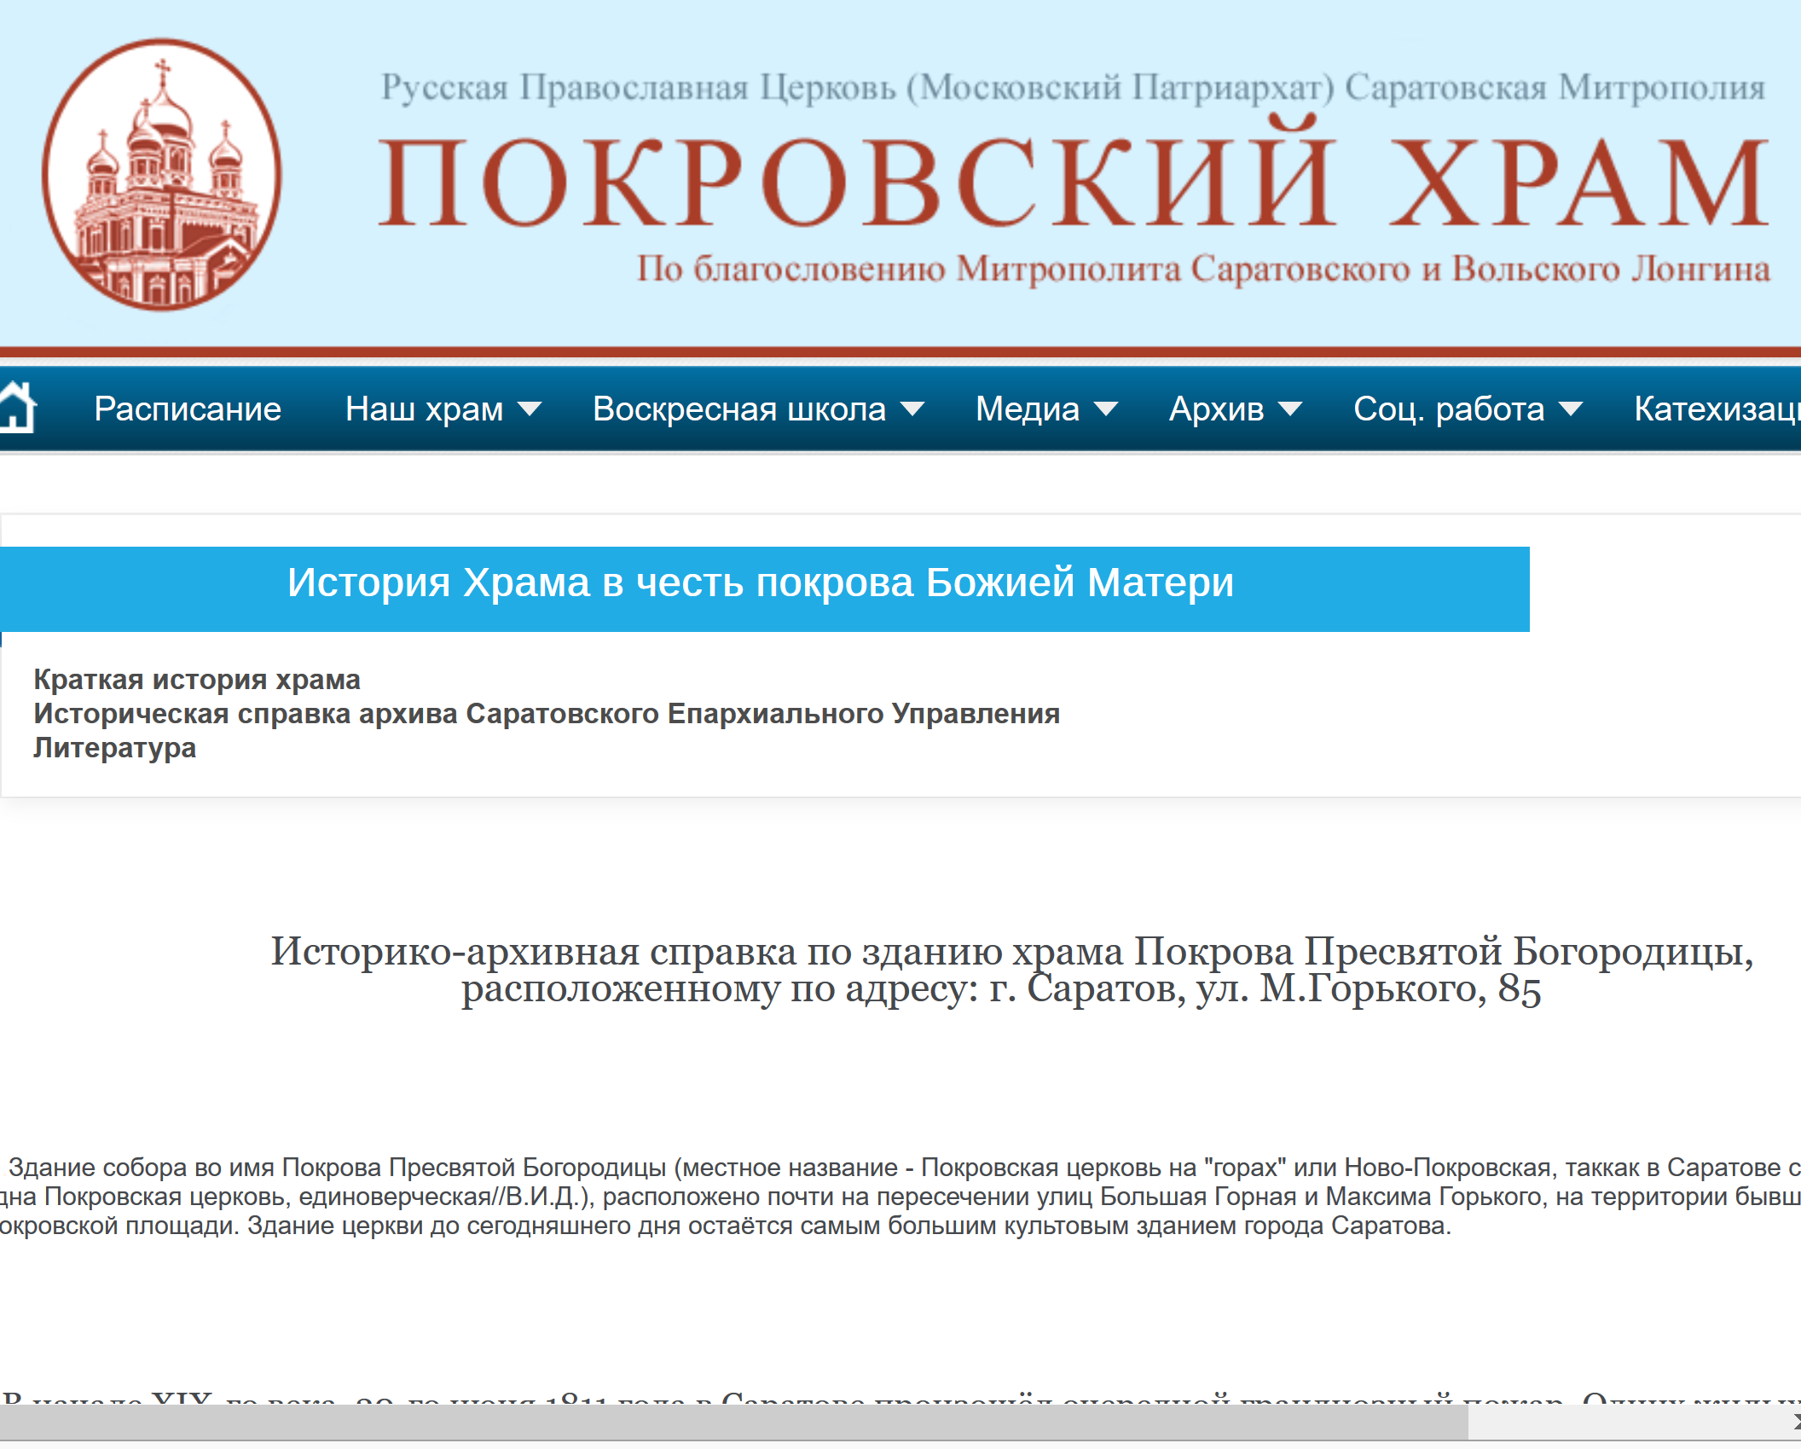Open the Расписание menu item
1801x1449 pixels.
click(x=188, y=409)
